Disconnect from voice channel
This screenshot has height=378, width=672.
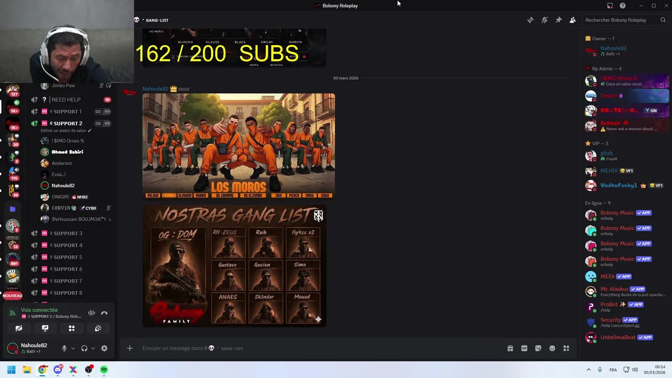point(104,313)
